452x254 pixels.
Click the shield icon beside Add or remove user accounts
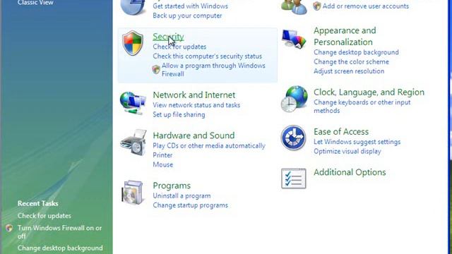[x=317, y=6]
